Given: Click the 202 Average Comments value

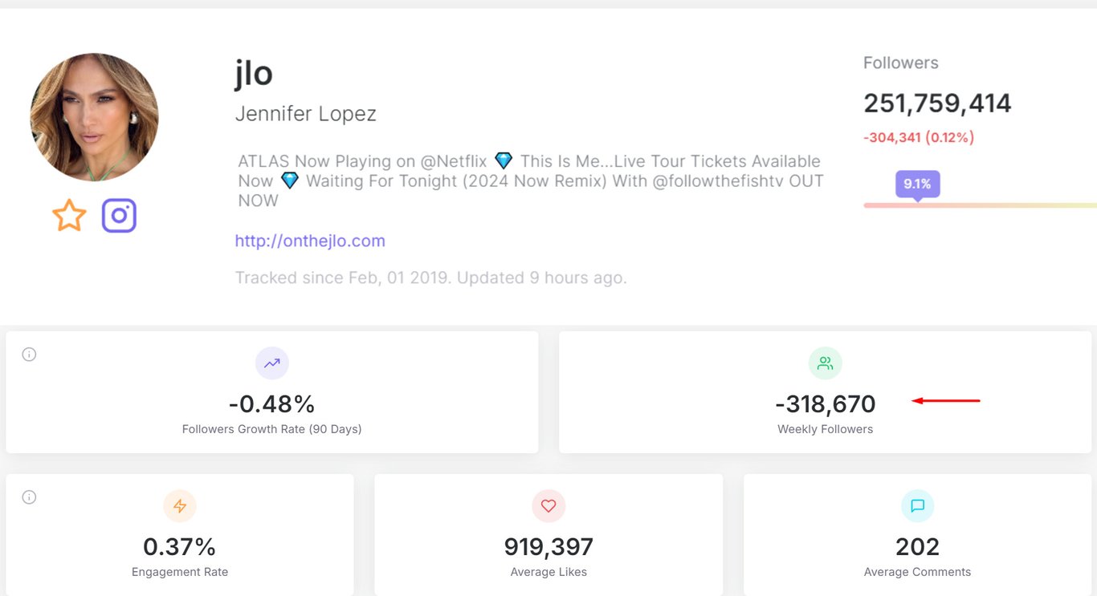Looking at the screenshot, I should [x=917, y=547].
